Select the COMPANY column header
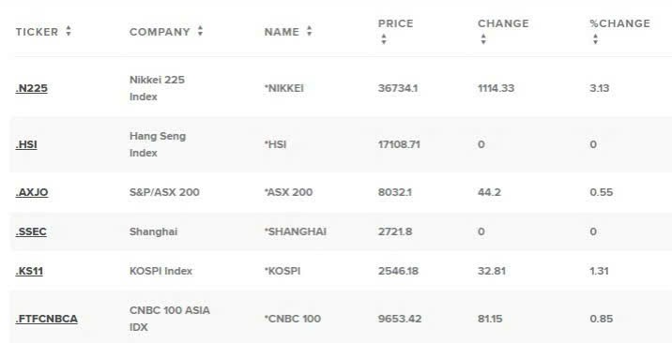This screenshot has width=672, height=343. pyautogui.click(x=160, y=32)
